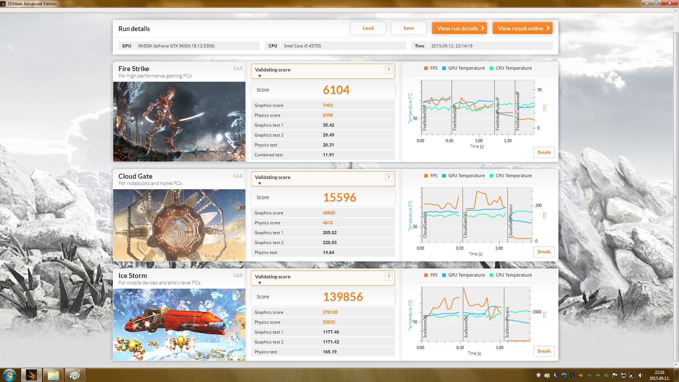Open 3DMark from the taskbar
Viewport: 679px width, 382px height.
coord(31,375)
